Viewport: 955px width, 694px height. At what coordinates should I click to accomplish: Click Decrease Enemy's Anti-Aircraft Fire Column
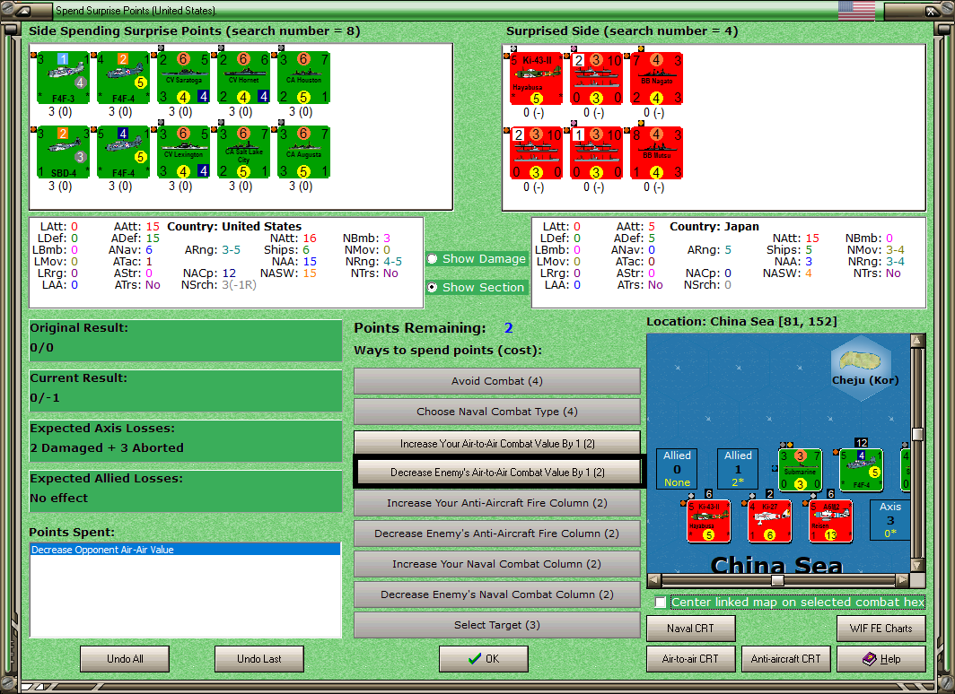pos(496,534)
